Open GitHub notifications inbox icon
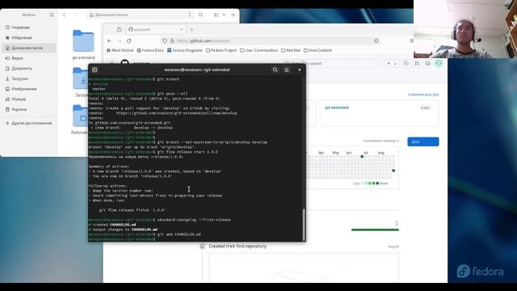Image resolution: width=517 pixels, height=291 pixels. pyautogui.click(x=427, y=63)
